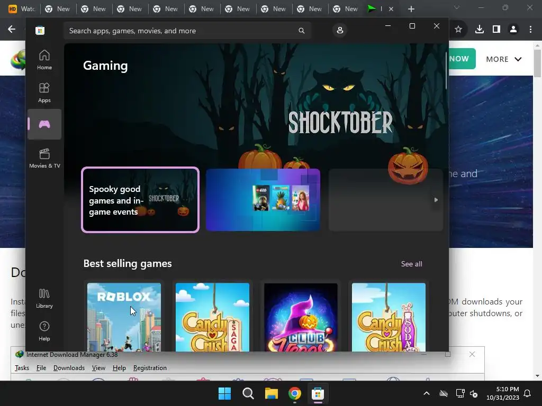Open the Roblox game tile
The width and height of the screenshot is (542, 406).
pos(124,317)
